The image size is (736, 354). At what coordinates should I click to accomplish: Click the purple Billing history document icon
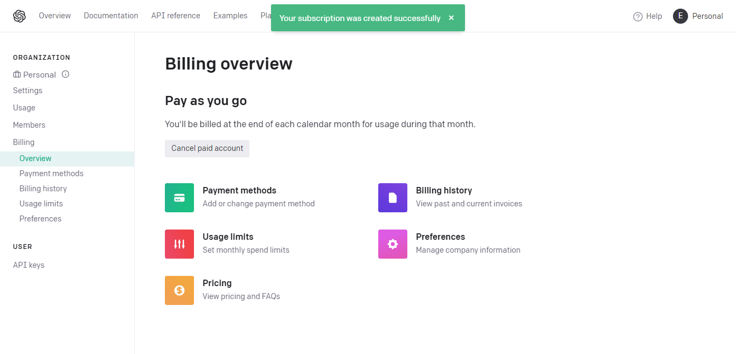(393, 198)
